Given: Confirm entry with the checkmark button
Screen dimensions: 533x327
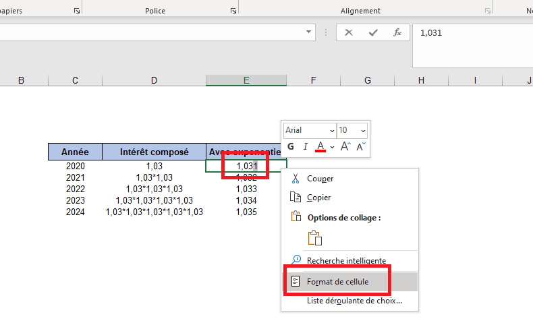Looking at the screenshot, I should 373,32.
